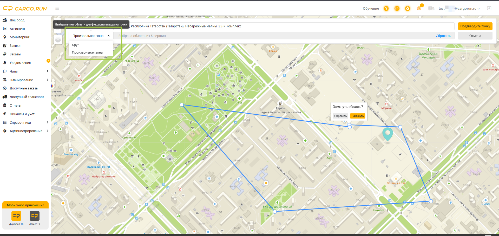The image size is (499, 236).
Task: Open Отчеты page
Action: point(15,106)
